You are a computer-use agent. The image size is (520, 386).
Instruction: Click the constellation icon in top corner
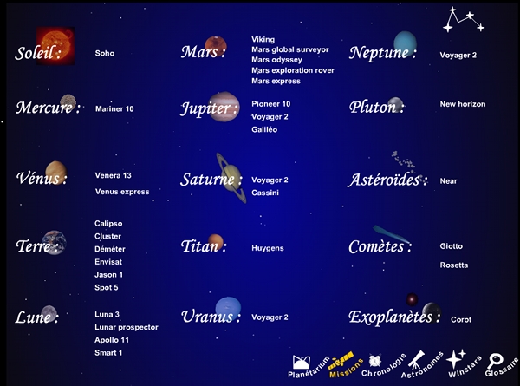tap(464, 20)
